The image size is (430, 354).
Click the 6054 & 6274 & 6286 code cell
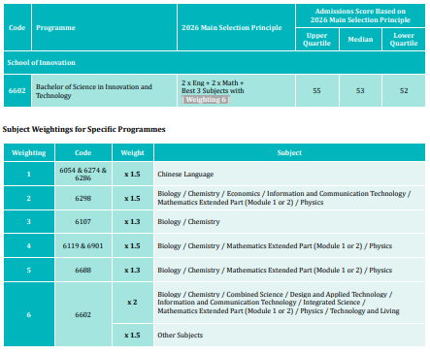83,174
